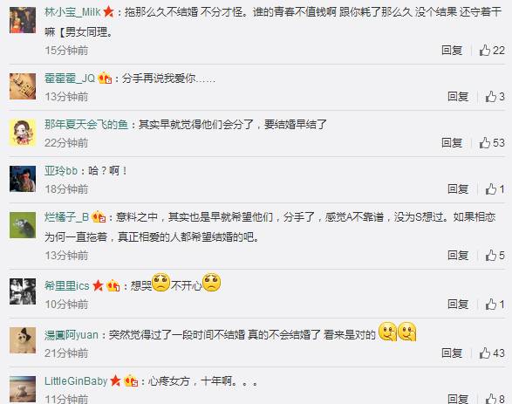The height and width of the screenshot is (404, 512).
Task: Like 烂橘子_B's comment
Action: pos(495,256)
